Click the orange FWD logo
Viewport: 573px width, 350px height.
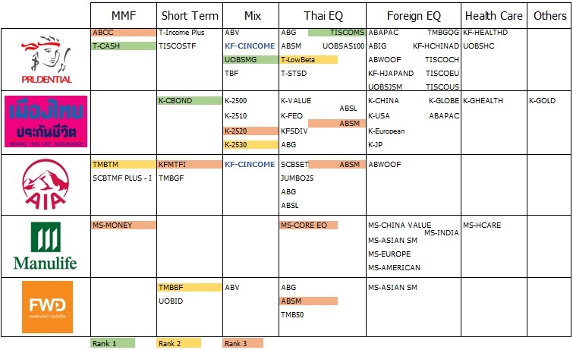click(46, 307)
